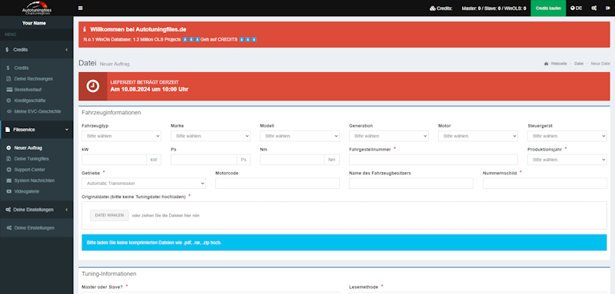Click the Autotuningfiles logo
The width and height of the screenshot is (615, 294).
pos(36,8)
